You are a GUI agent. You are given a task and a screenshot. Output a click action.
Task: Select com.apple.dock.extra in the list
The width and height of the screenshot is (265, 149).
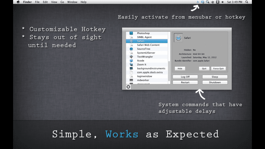(147, 72)
